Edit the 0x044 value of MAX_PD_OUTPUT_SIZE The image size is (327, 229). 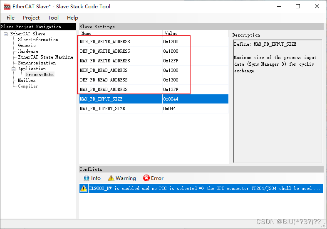(x=195, y=108)
